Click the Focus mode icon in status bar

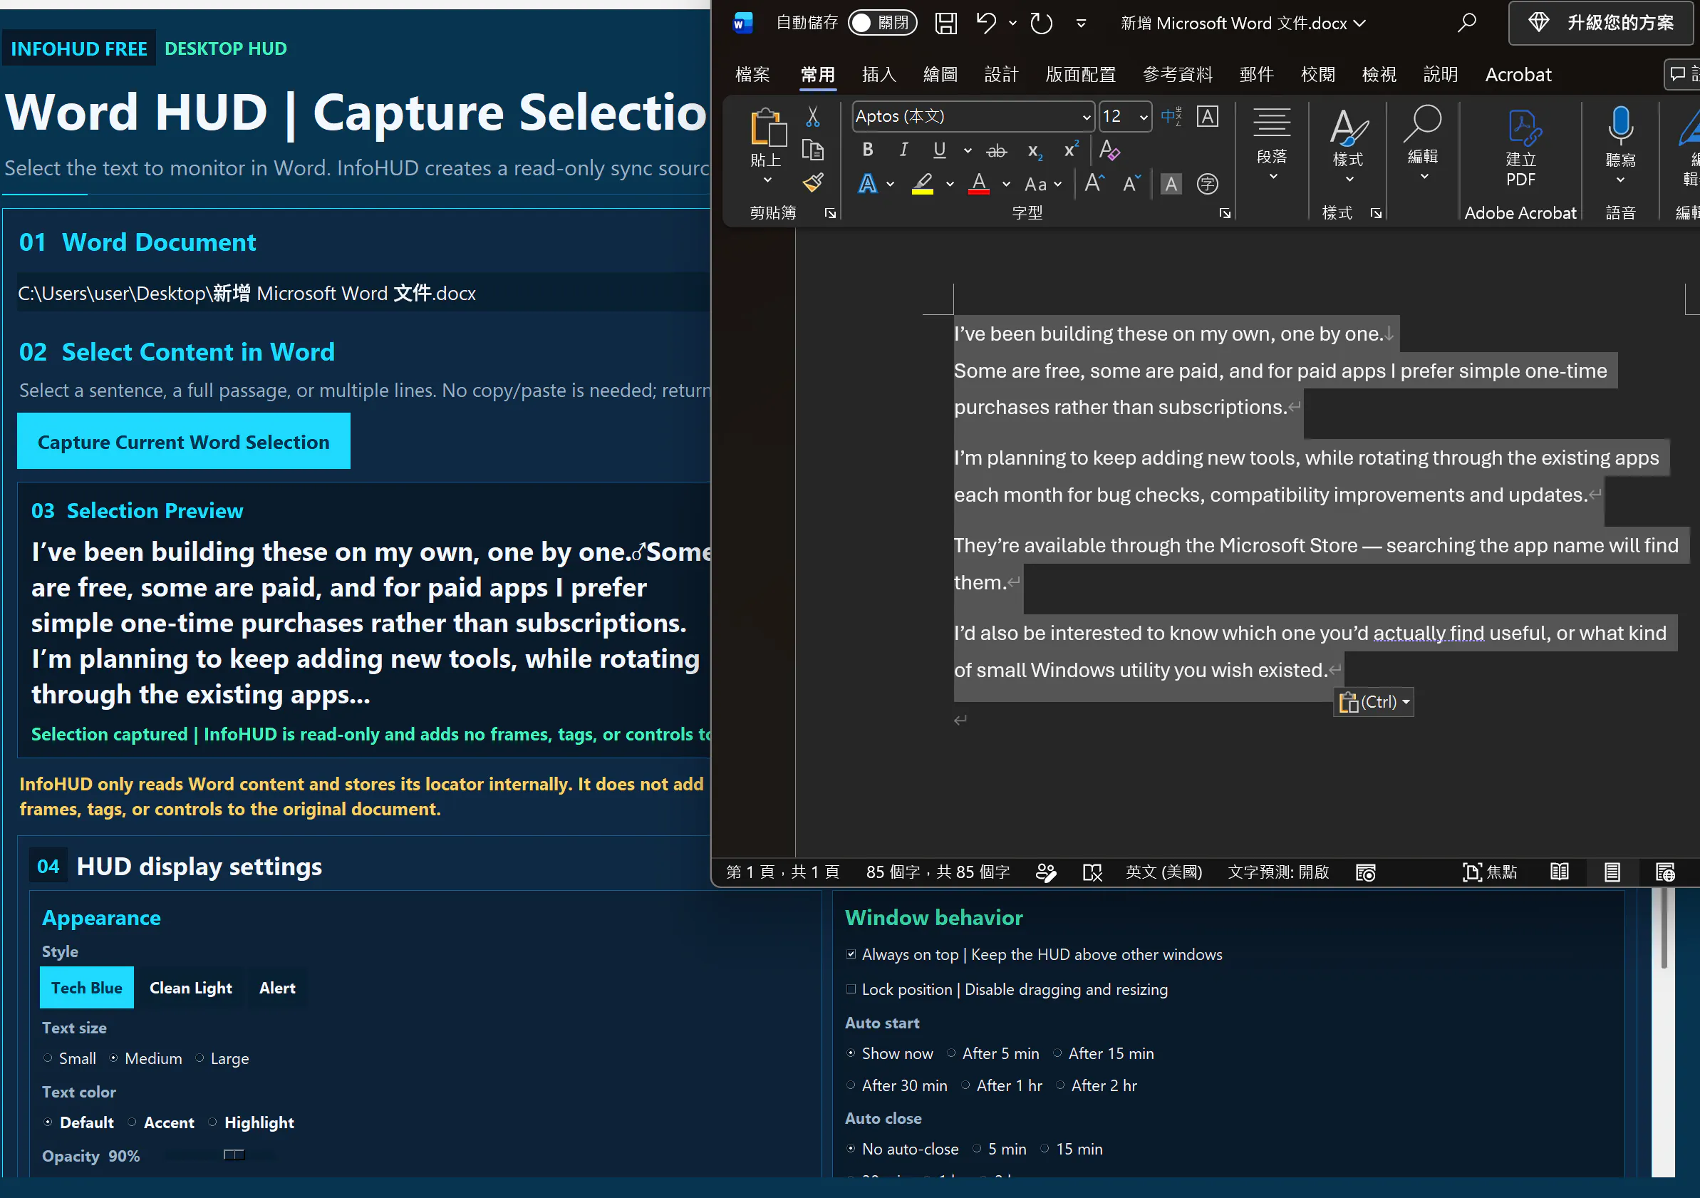1489,872
